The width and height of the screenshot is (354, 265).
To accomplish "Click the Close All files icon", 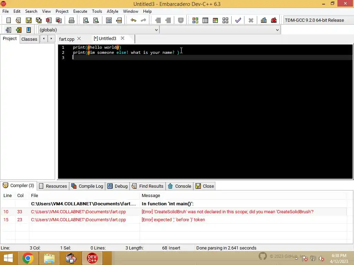I will tap(59, 20).
